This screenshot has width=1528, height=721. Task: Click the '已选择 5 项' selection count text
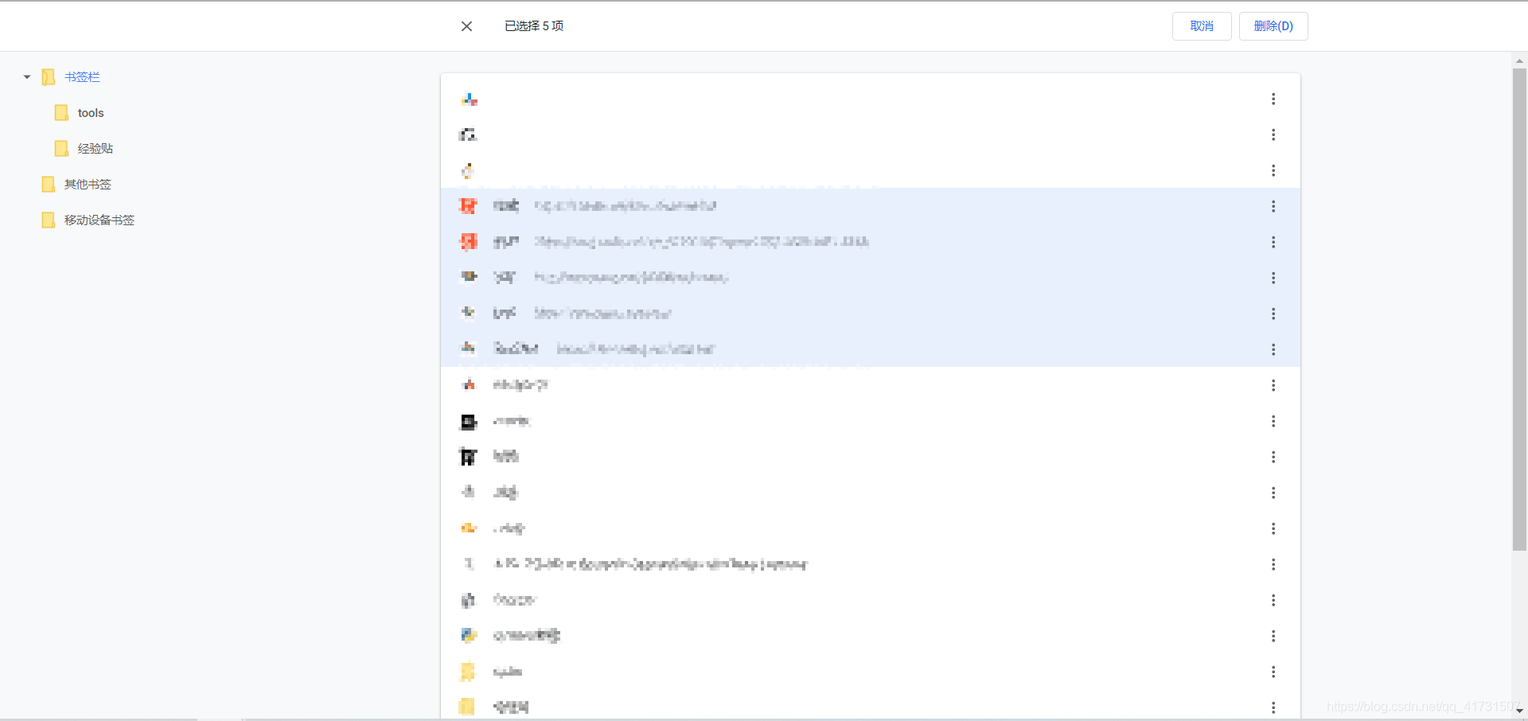[534, 26]
